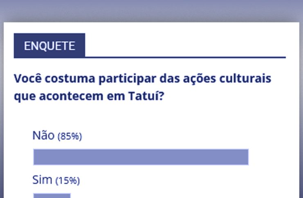Click the line "que acontecem em Tatuí?"
Screen dimensions: 303x198
click(x=88, y=97)
